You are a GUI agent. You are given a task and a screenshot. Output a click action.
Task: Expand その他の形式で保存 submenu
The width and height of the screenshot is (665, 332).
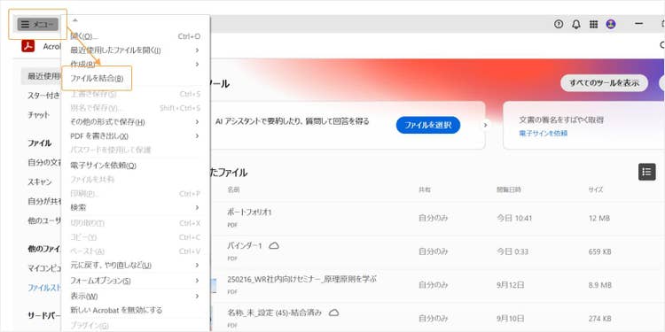[136, 122]
